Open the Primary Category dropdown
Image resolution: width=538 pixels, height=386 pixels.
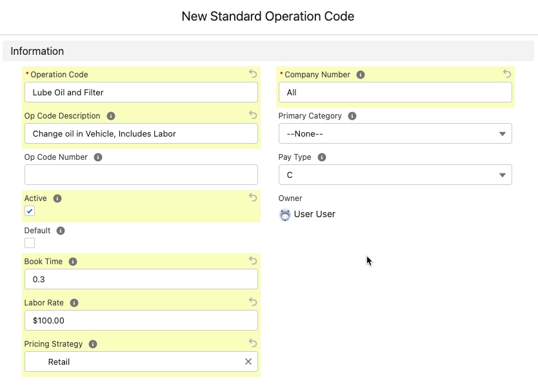tap(395, 133)
